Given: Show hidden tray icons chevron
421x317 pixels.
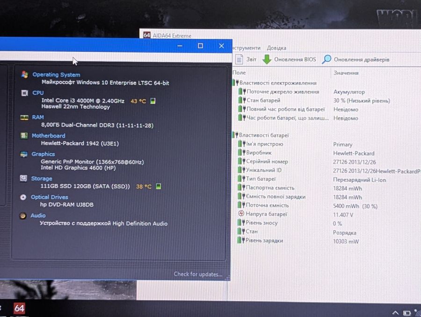Looking at the screenshot, I should coord(395,313).
